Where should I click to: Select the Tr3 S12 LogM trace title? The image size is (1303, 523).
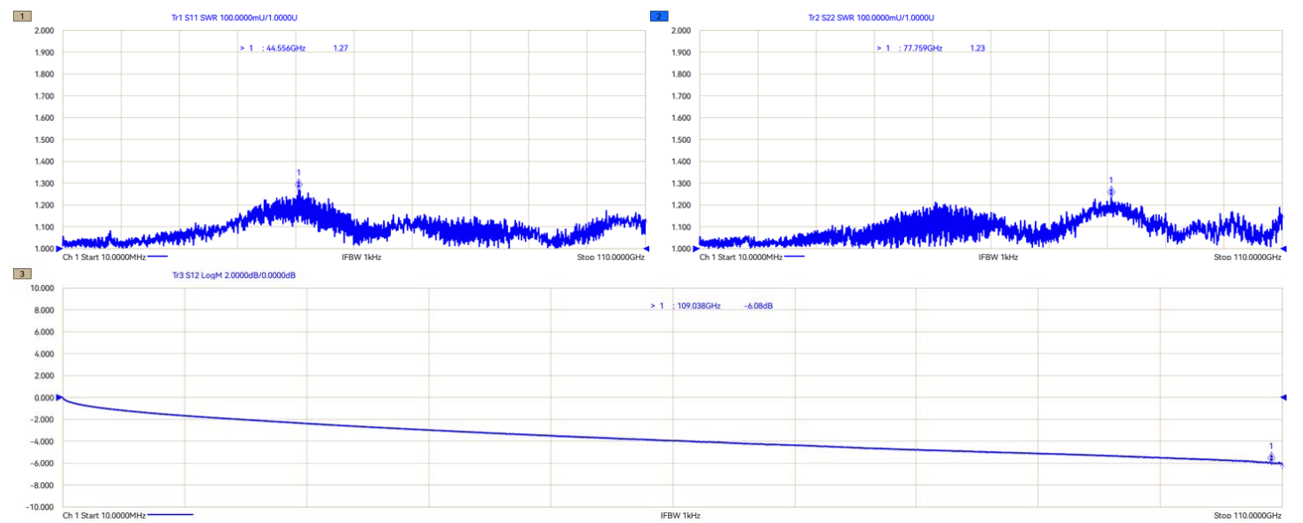234,276
